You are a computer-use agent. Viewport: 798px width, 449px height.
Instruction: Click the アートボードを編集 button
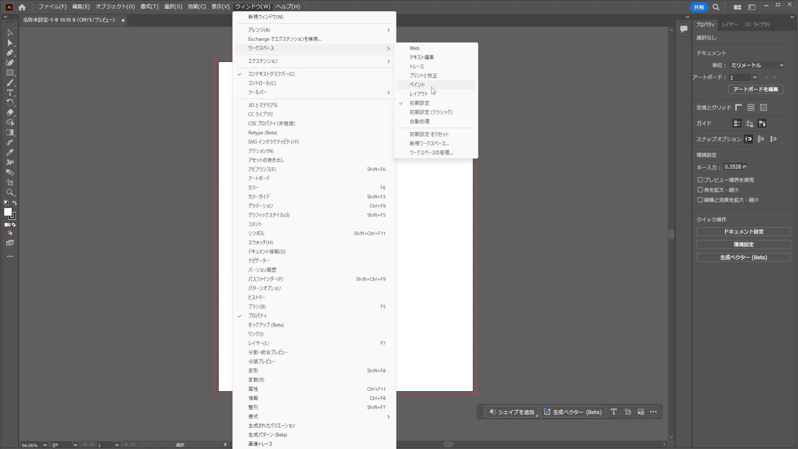(x=756, y=89)
